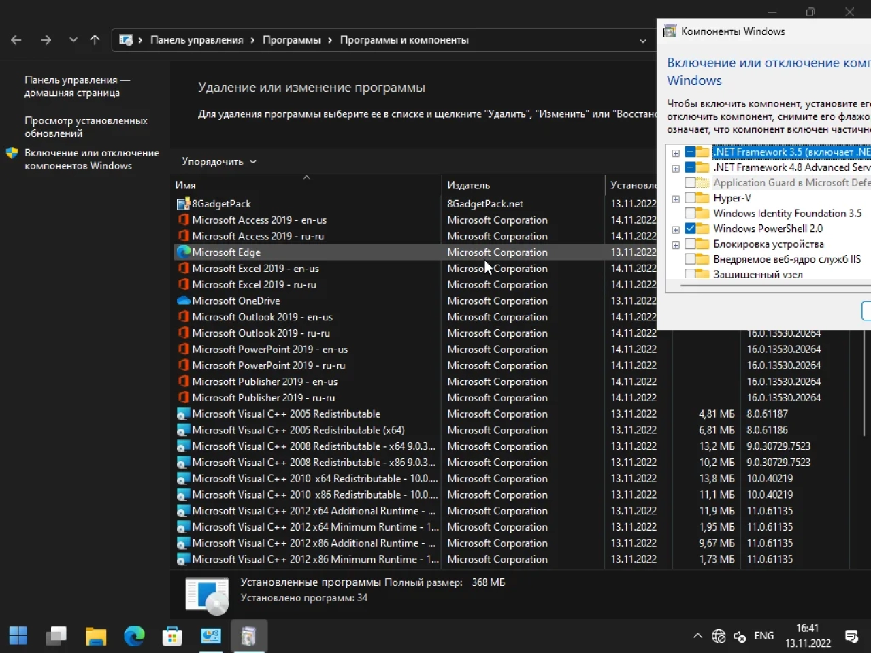
Task: Enable Windows Identity Foundation 3.5 checkbox
Action: pyautogui.click(x=690, y=213)
